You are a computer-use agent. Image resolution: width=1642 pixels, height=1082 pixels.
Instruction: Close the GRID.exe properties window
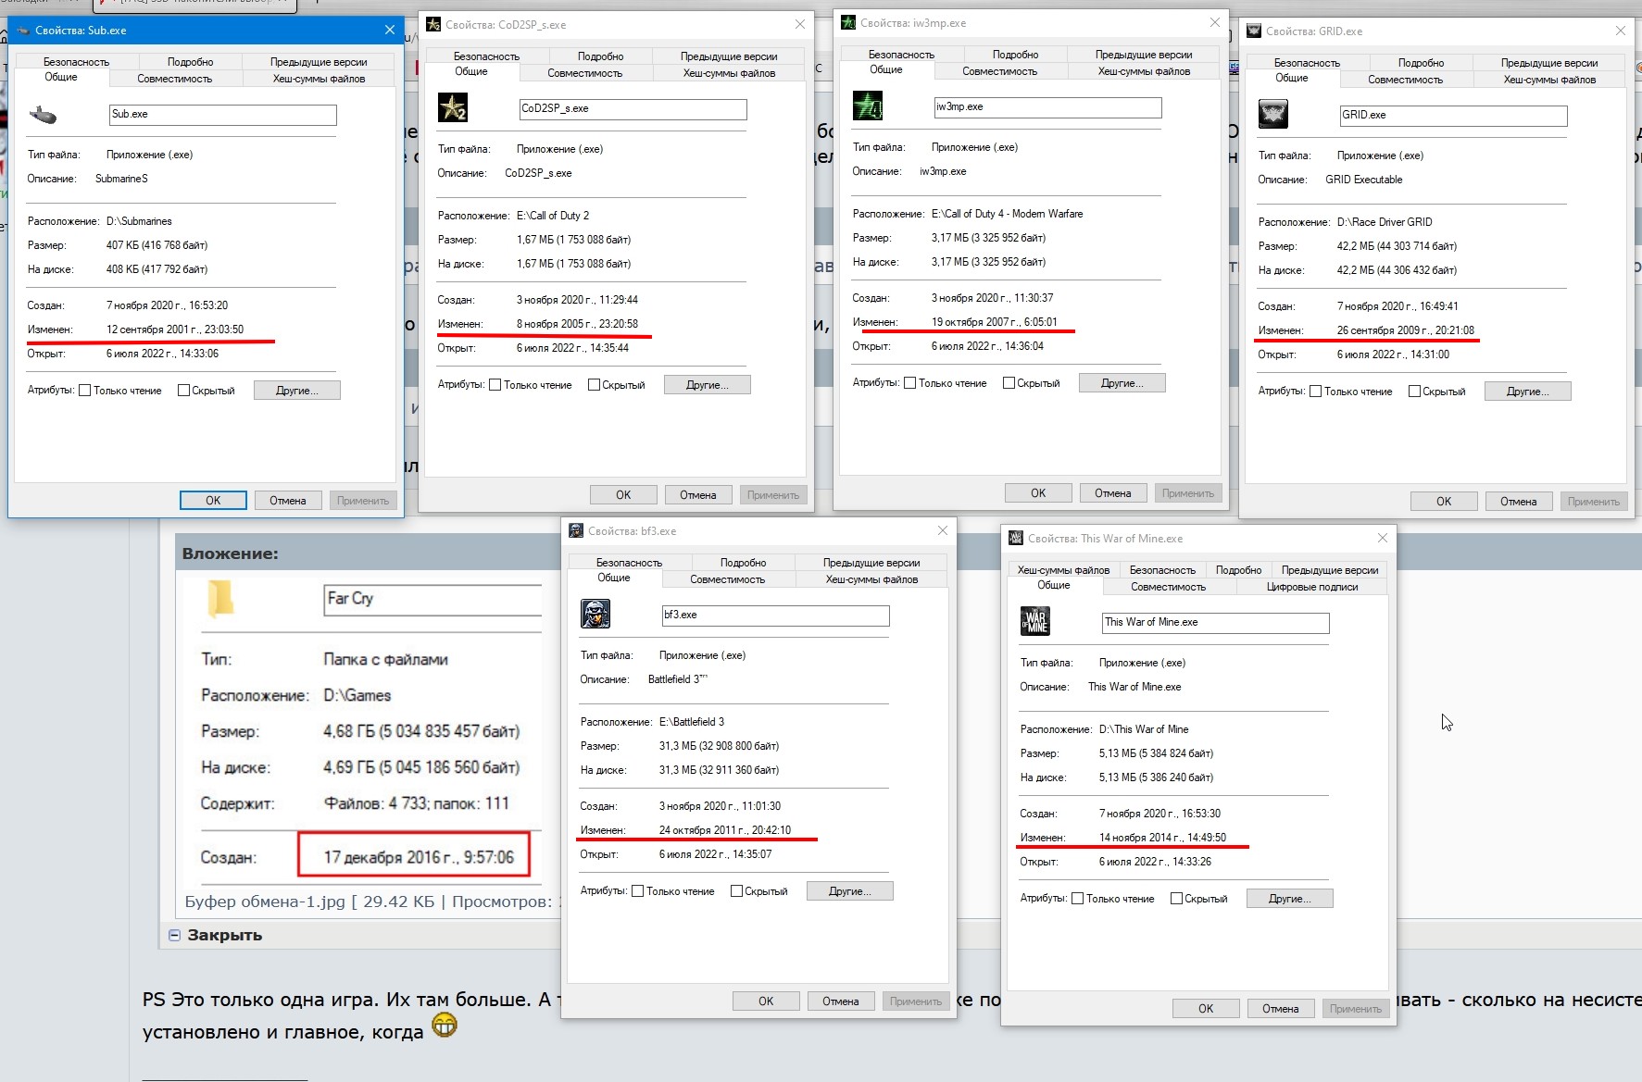coord(1621,31)
